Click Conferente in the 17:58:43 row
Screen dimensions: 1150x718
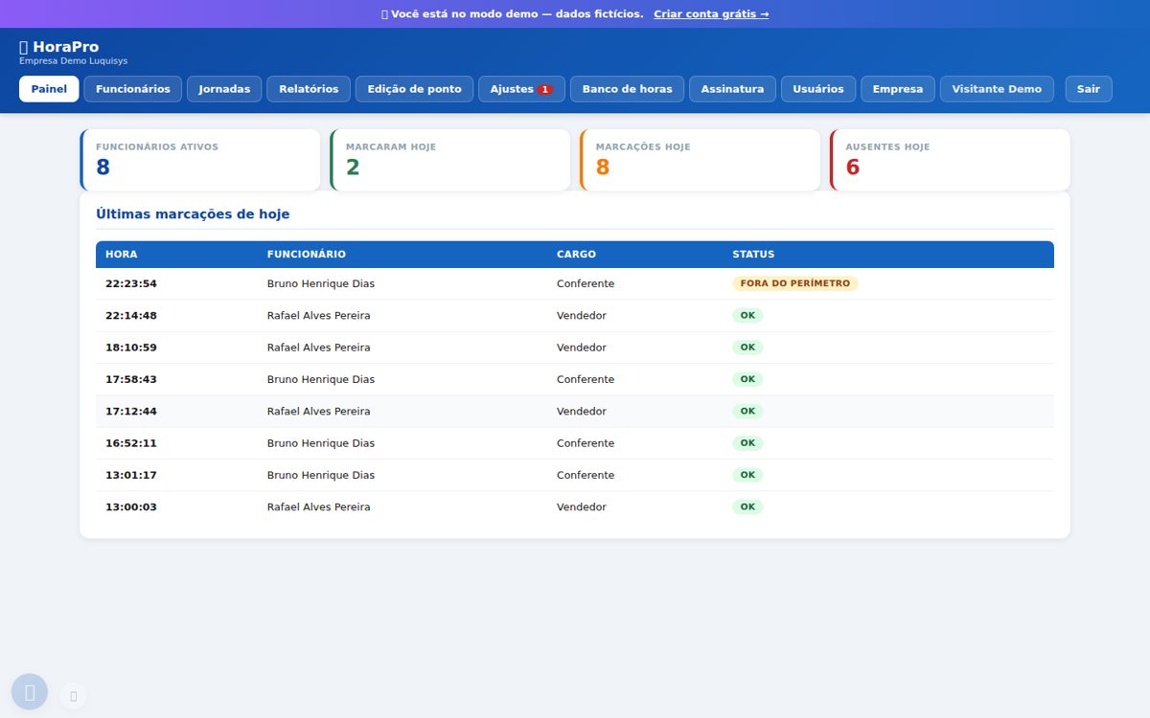pos(586,379)
